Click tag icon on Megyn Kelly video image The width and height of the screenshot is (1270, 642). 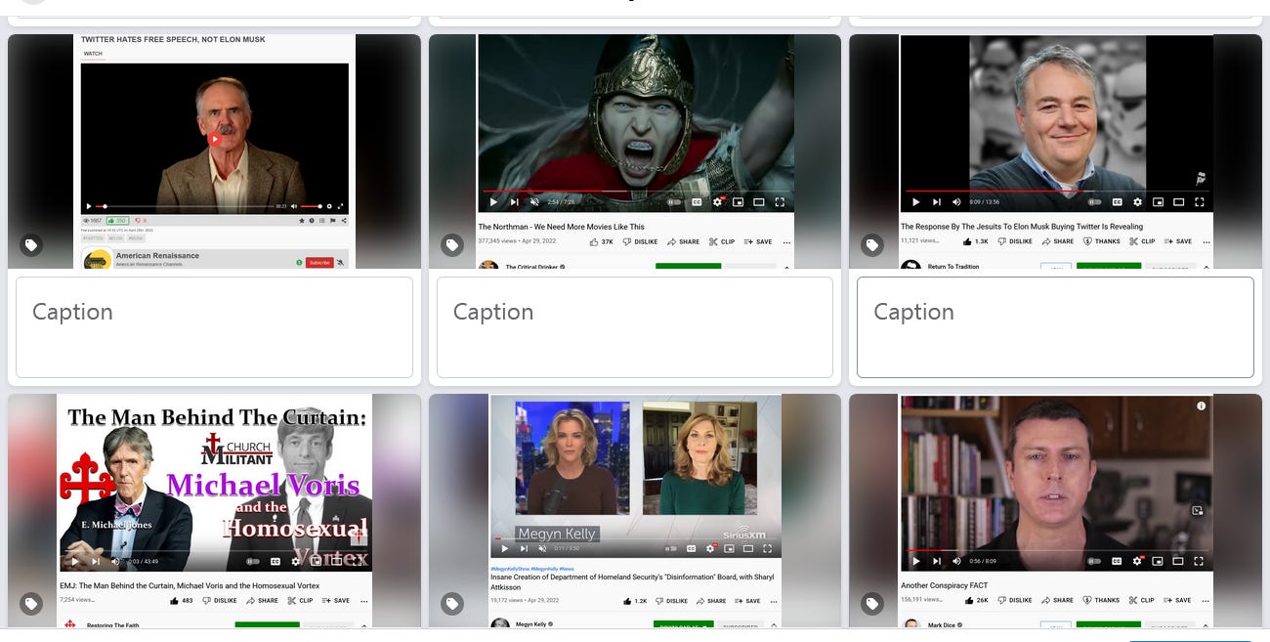(x=451, y=604)
